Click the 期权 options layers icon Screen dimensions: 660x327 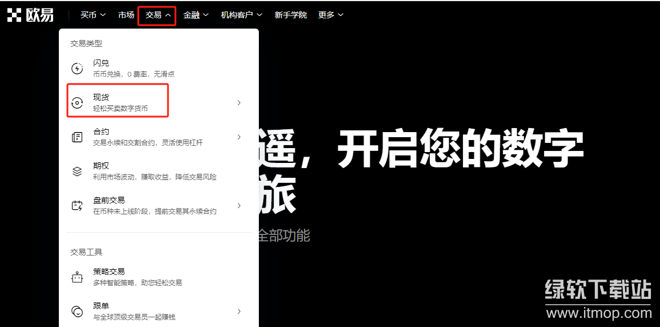77,172
